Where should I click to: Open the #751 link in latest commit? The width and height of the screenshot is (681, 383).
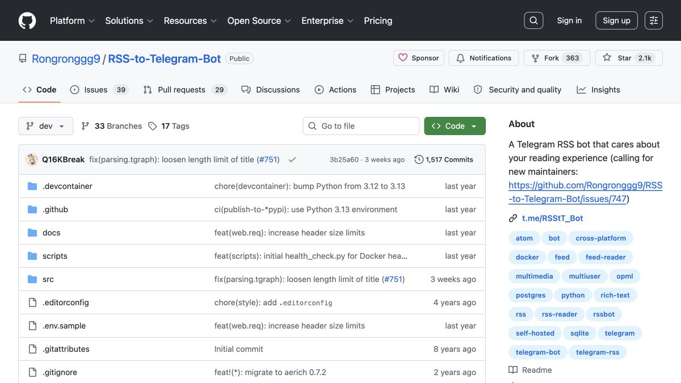(x=269, y=159)
